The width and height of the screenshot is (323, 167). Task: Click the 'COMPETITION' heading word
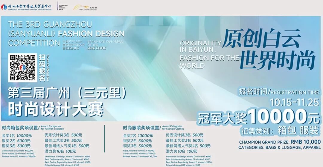pos(34,43)
